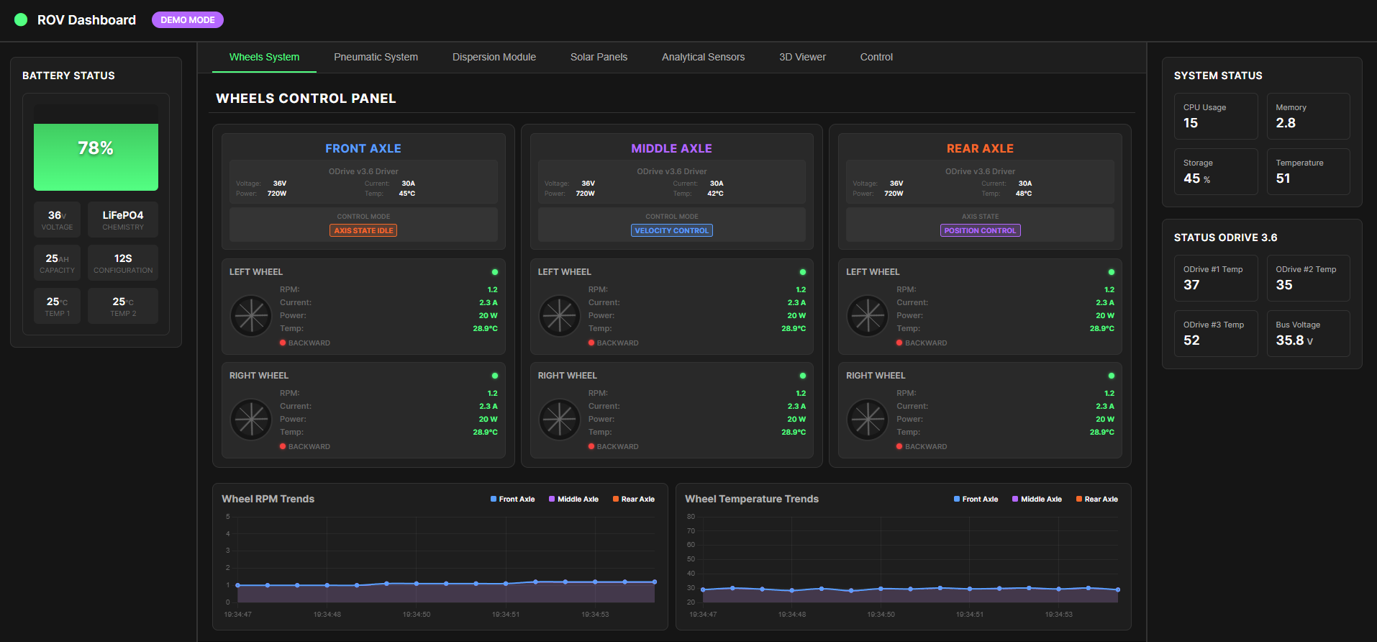Click the green connection indicator beside ROV Dashboard
The width and height of the screenshot is (1377, 642).
(21, 19)
